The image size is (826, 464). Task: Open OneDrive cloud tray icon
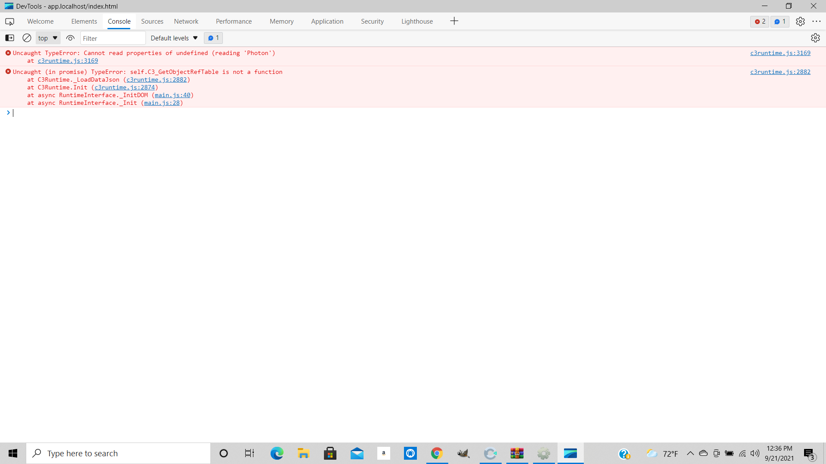coord(703,453)
